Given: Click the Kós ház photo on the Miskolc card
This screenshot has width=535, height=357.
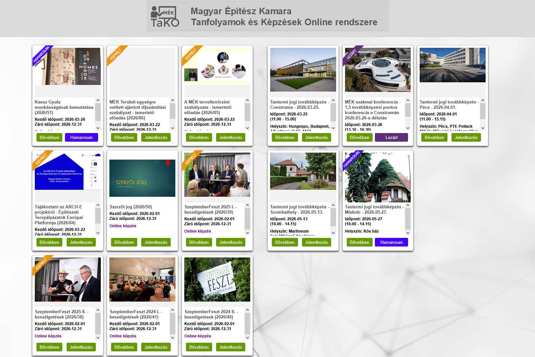Looking at the screenshot, I should tap(377, 178).
